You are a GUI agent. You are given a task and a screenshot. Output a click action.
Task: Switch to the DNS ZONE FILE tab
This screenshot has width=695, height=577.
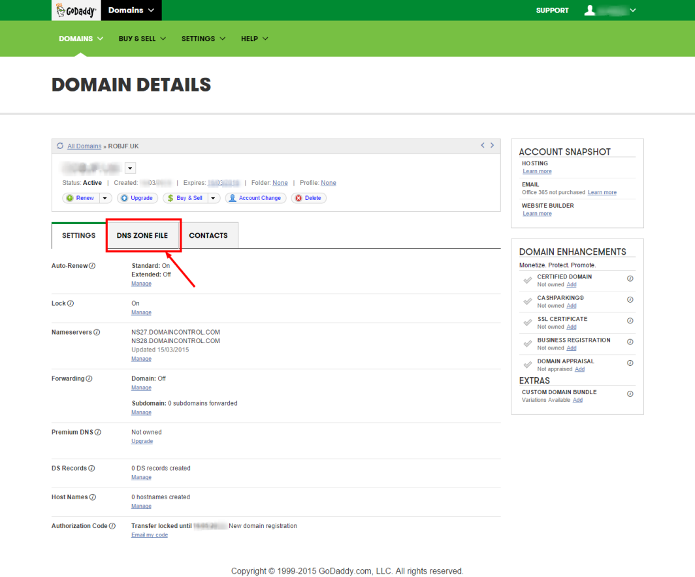click(143, 235)
